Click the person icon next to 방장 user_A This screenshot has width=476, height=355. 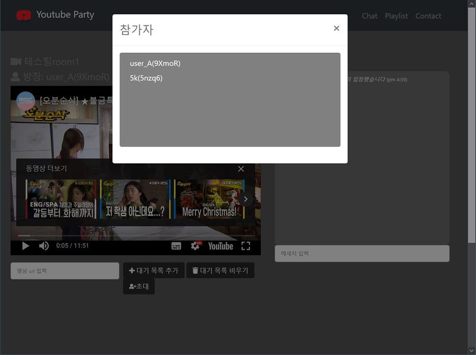tap(16, 77)
